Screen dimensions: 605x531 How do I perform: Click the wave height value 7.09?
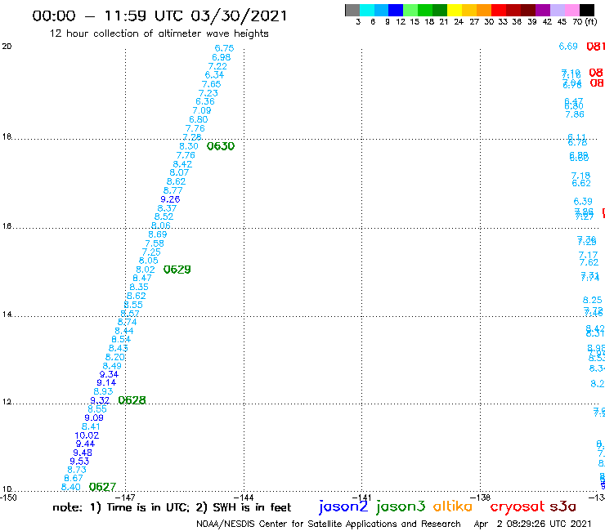(x=202, y=110)
